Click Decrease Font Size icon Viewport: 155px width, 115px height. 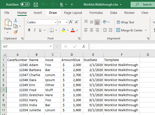click(76, 22)
